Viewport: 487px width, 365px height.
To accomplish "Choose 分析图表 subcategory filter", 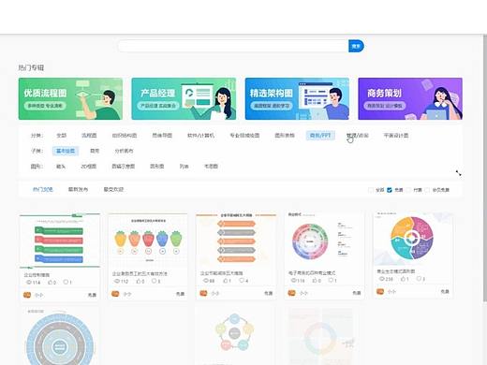I will 124,151.
